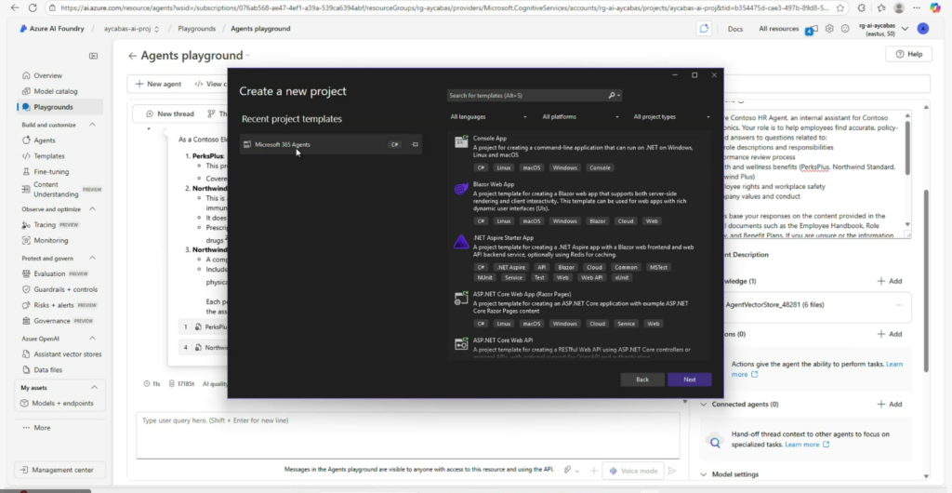The height and width of the screenshot is (493, 952).
Task: Collapse My assets section
Action: 94,387
